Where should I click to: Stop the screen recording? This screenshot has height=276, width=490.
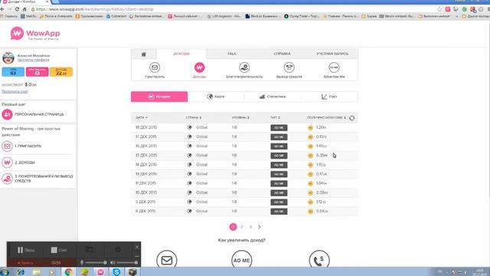coord(59,250)
